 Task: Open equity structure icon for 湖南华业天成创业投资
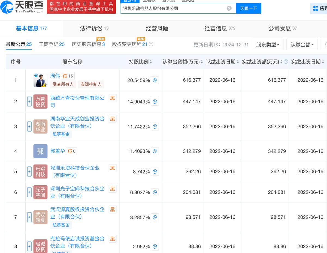click(113, 119)
